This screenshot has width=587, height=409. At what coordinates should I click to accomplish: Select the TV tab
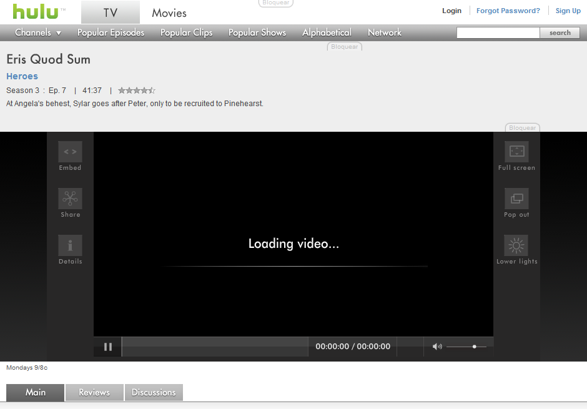pyautogui.click(x=111, y=12)
